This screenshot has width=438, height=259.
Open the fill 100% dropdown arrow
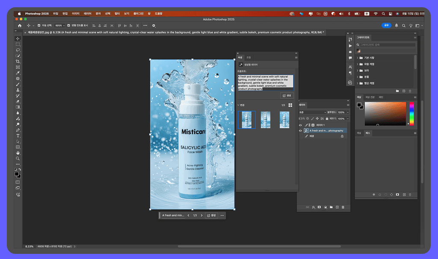tap(348, 119)
